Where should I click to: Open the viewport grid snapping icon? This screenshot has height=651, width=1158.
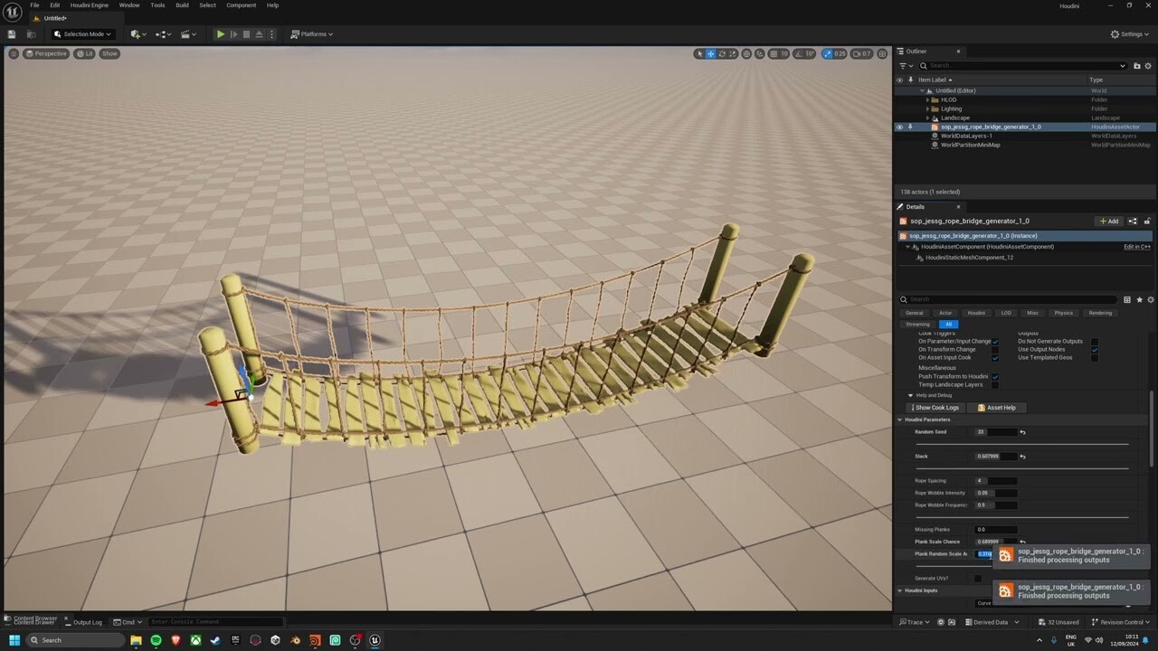tap(774, 53)
